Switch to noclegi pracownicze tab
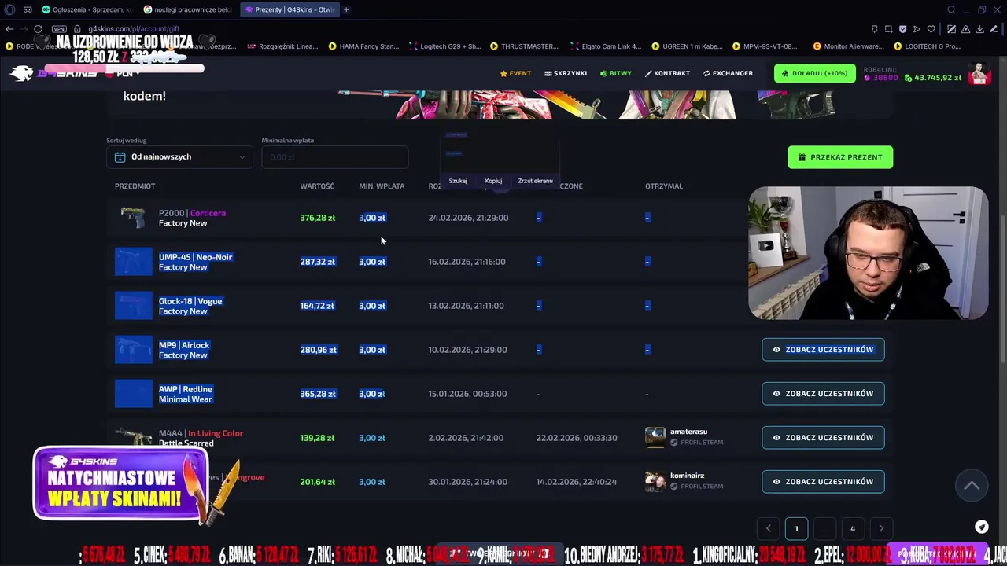The image size is (1007, 566). tap(189, 9)
